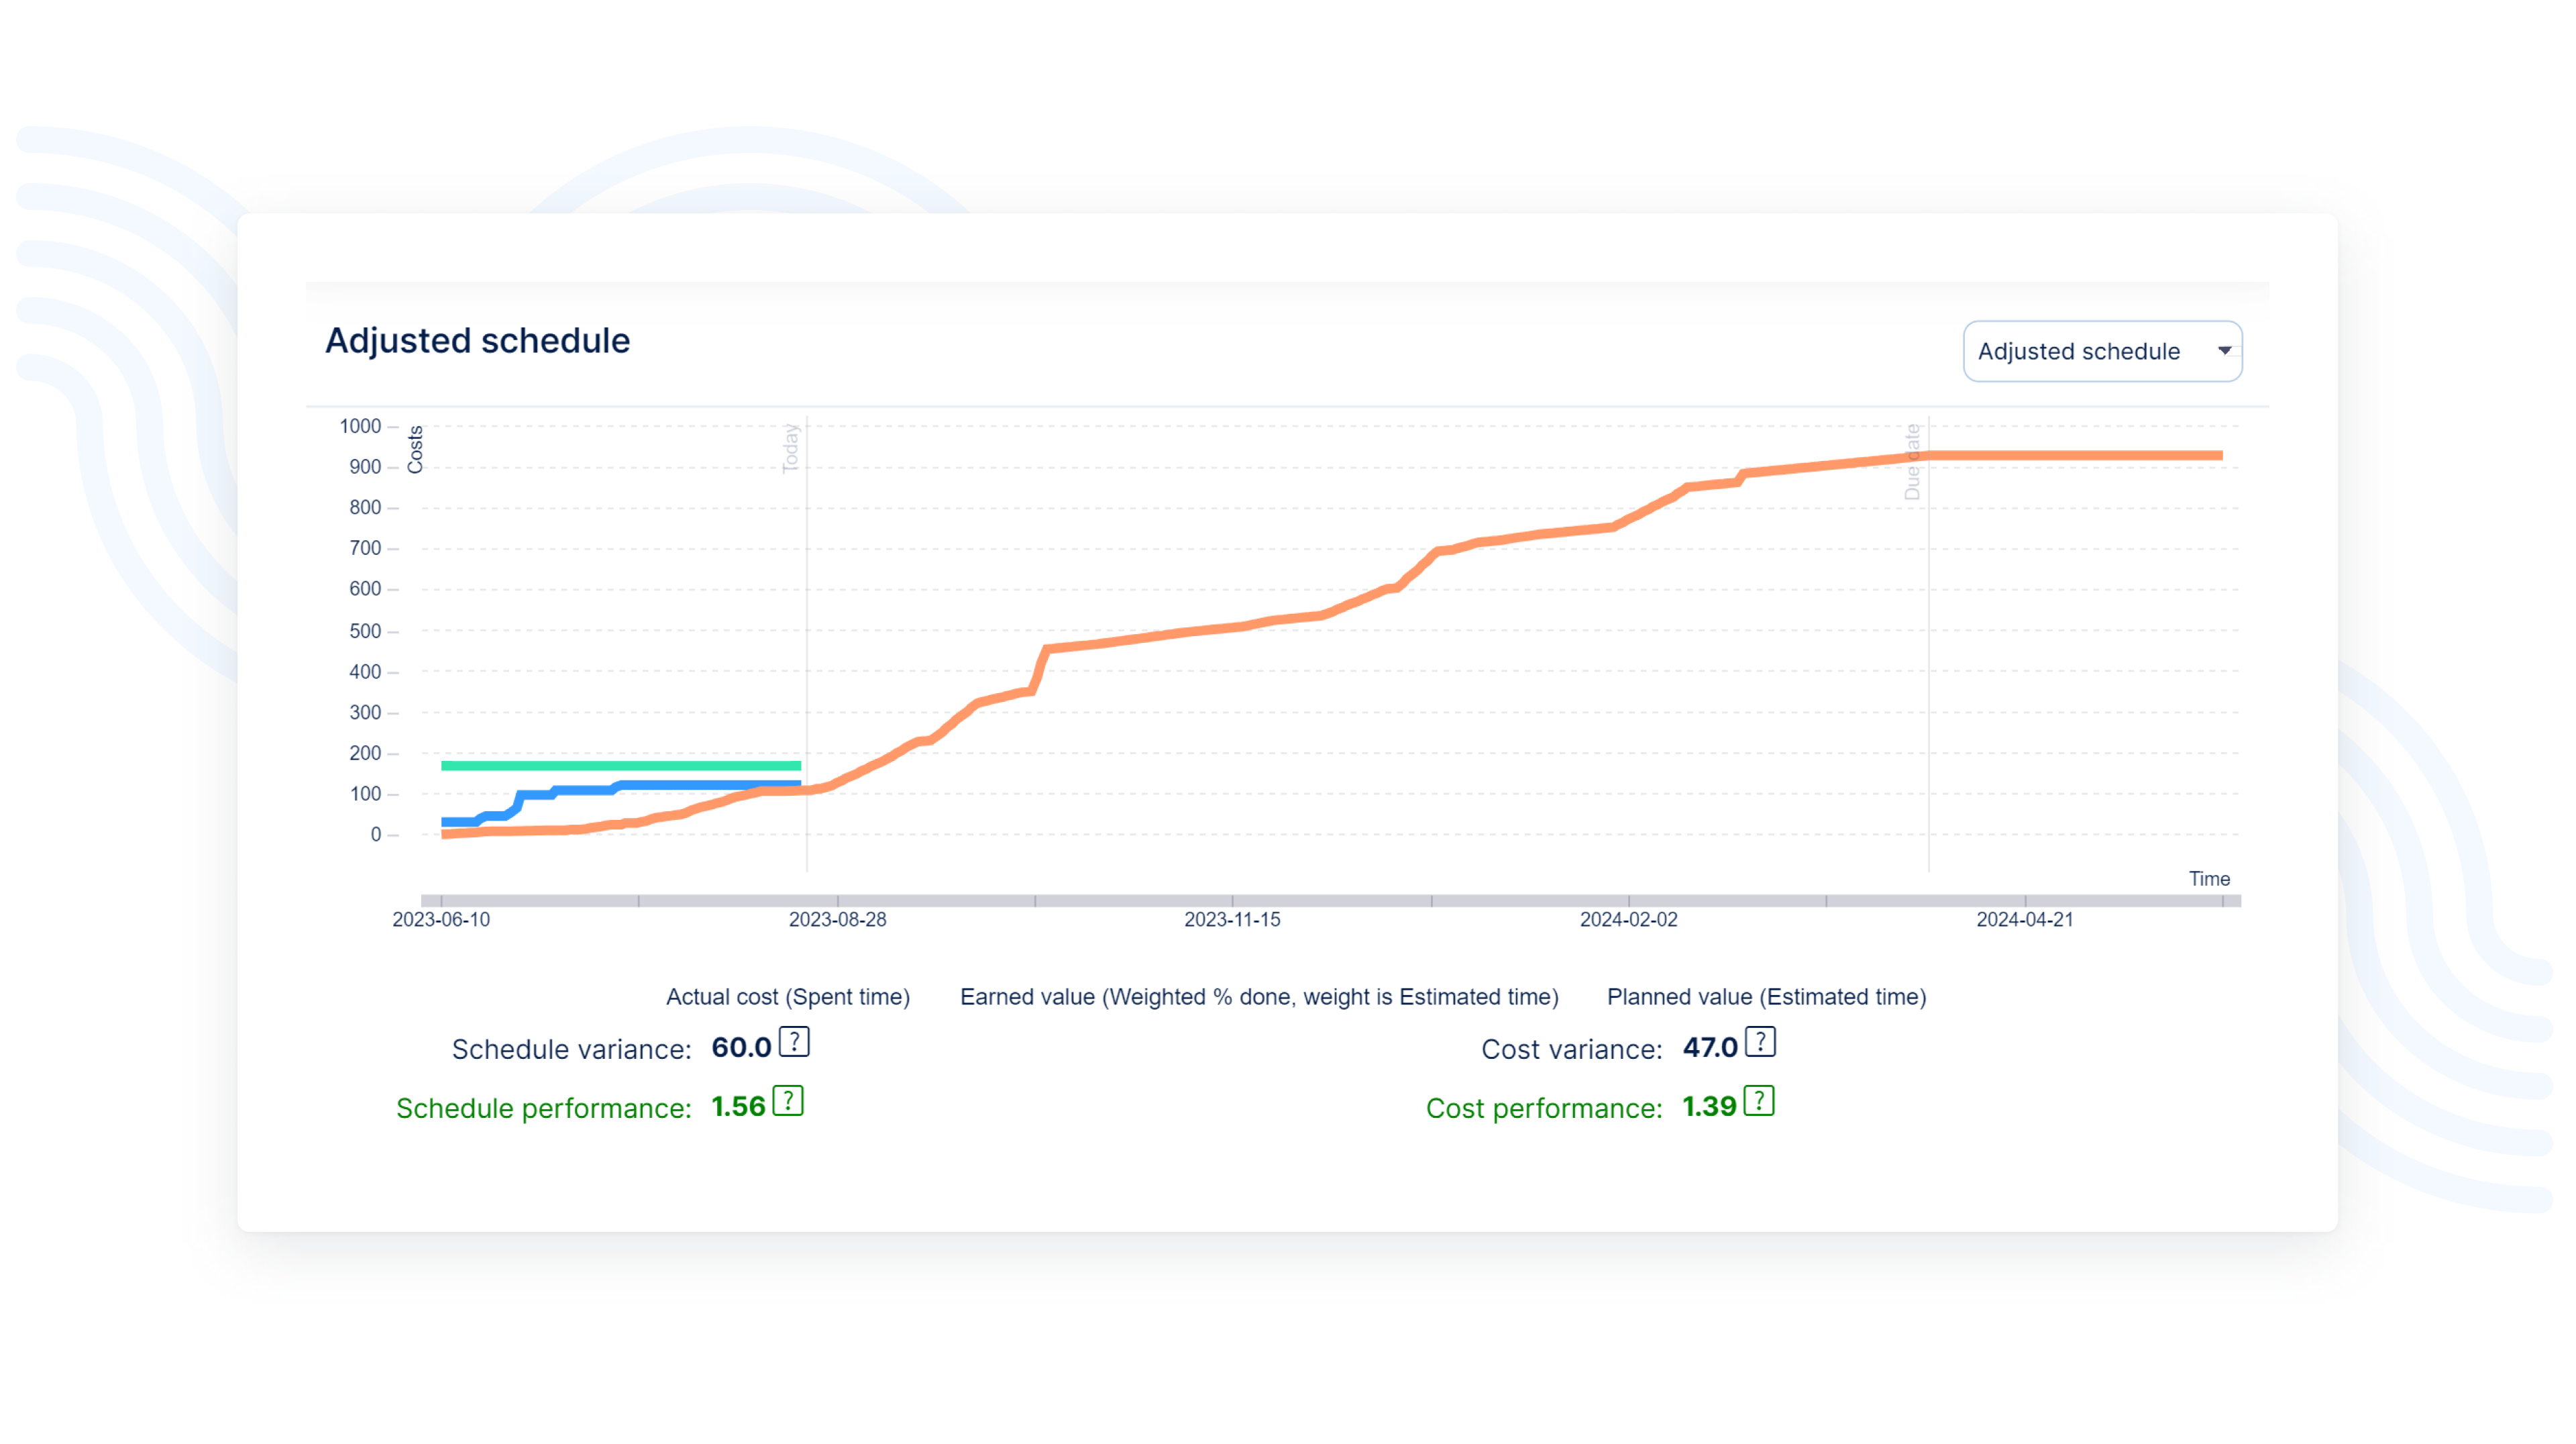The image size is (2576, 1444).
Task: Open help icon next to Cost variance
Action: tap(1760, 1042)
